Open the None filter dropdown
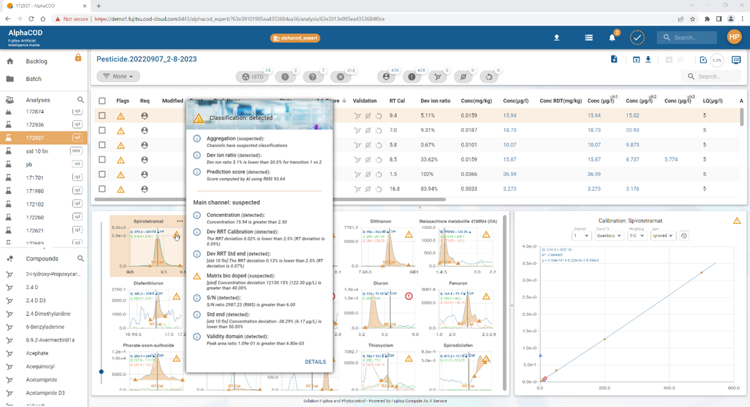Screen dimensions: 750x407 coord(118,76)
